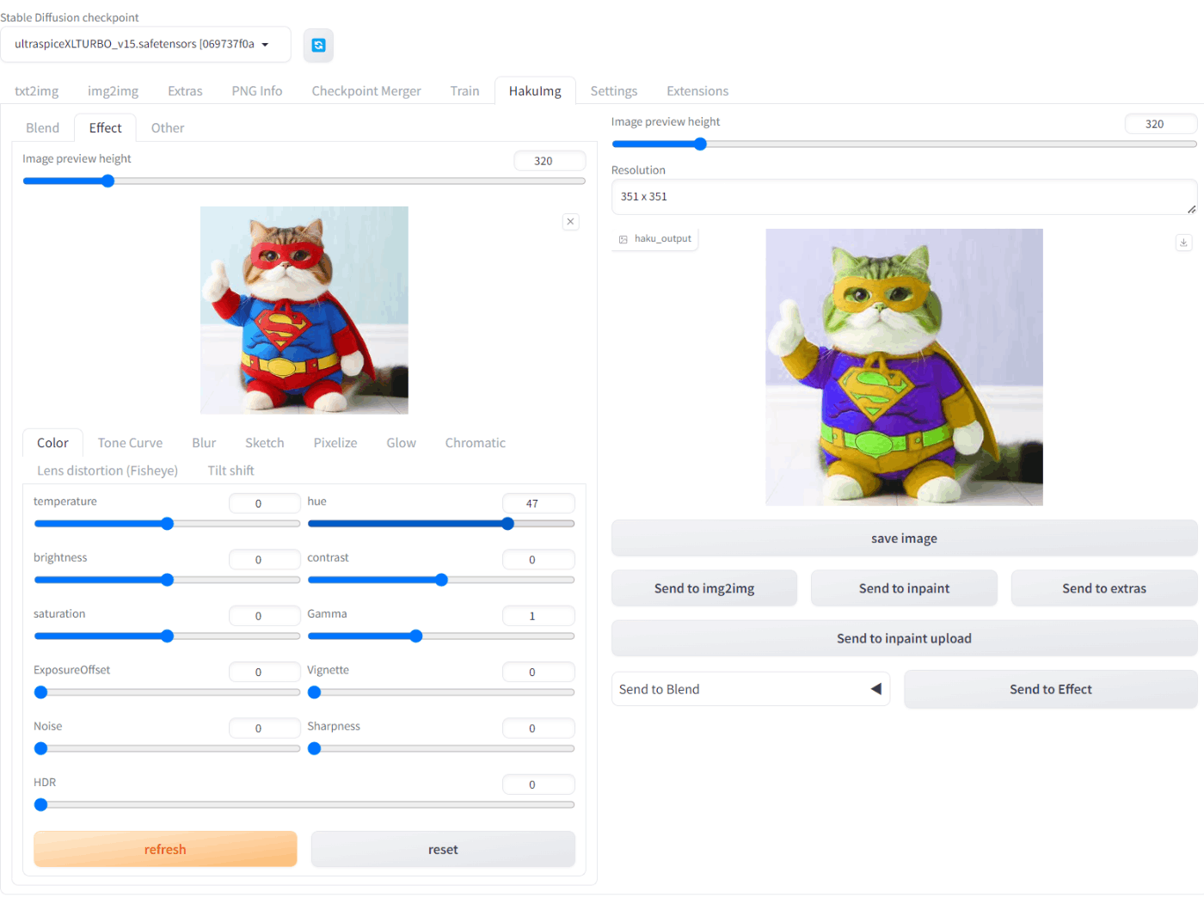The width and height of the screenshot is (1204, 904).
Task: Open the Tone Curve effect tab
Action: (x=130, y=443)
